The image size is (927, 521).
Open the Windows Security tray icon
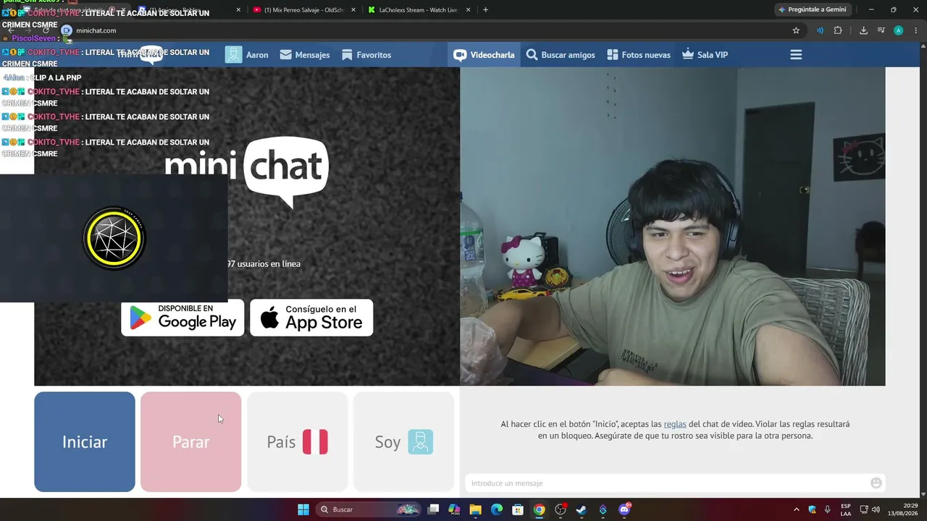[812, 509]
